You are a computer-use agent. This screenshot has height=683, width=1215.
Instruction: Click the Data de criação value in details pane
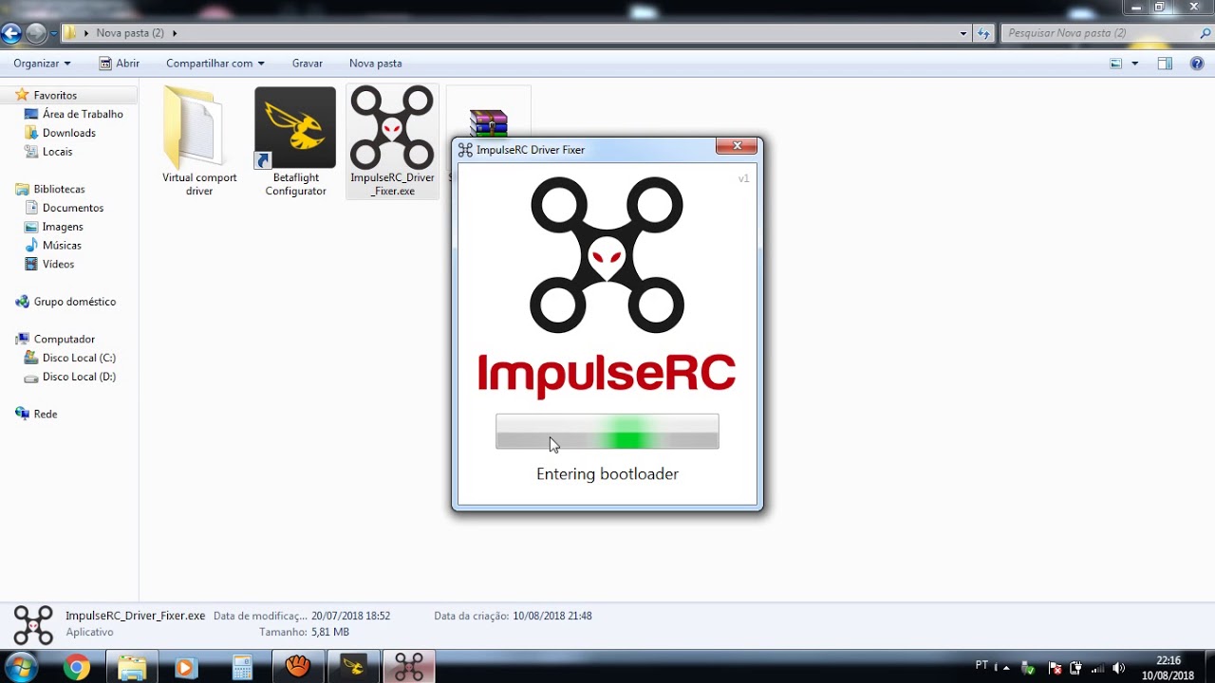coord(552,616)
